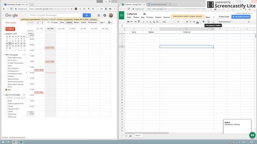Click the Отменить link in yellow notification
Viewport: 257px width, 144px height.
tap(93, 20)
